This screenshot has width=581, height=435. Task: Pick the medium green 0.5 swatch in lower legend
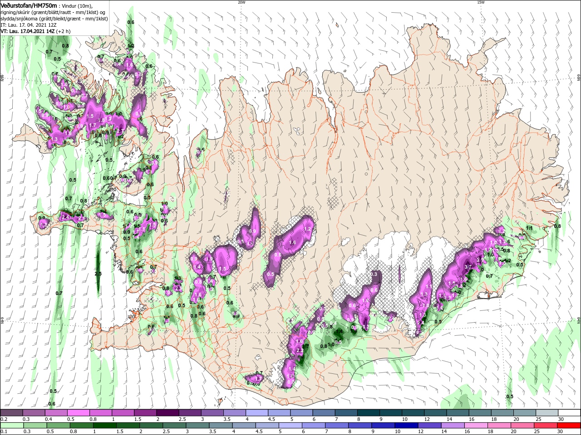pyautogui.click(x=59, y=425)
